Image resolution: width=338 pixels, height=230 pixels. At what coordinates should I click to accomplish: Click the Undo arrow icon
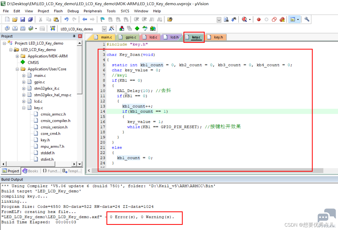coord(66,19)
